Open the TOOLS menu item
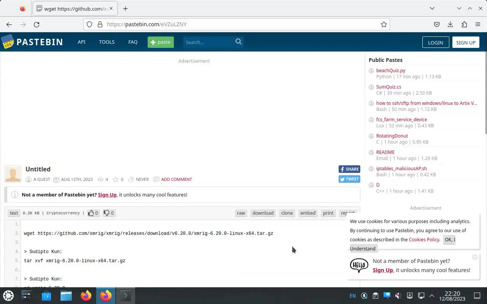The height and width of the screenshot is (304, 487). click(107, 42)
